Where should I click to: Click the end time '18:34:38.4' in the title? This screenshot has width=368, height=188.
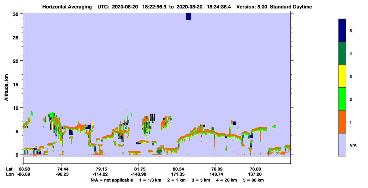pyautogui.click(x=218, y=7)
